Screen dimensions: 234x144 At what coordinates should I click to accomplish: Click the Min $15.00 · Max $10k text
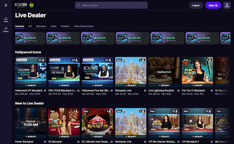click(x=94, y=94)
